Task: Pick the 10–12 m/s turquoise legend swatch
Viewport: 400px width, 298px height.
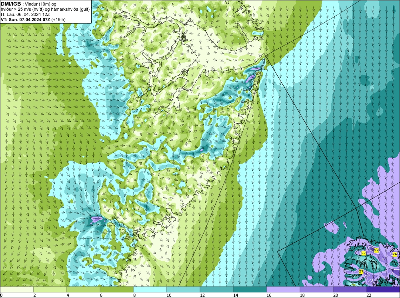Action: point(183,289)
